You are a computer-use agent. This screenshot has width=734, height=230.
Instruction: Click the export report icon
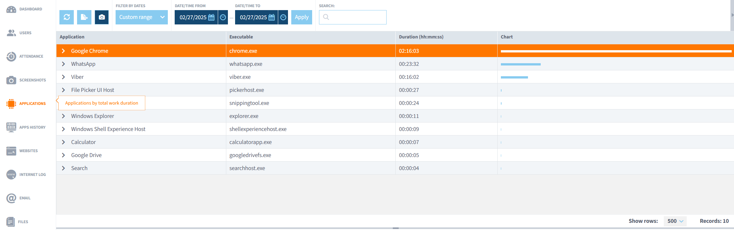point(84,17)
